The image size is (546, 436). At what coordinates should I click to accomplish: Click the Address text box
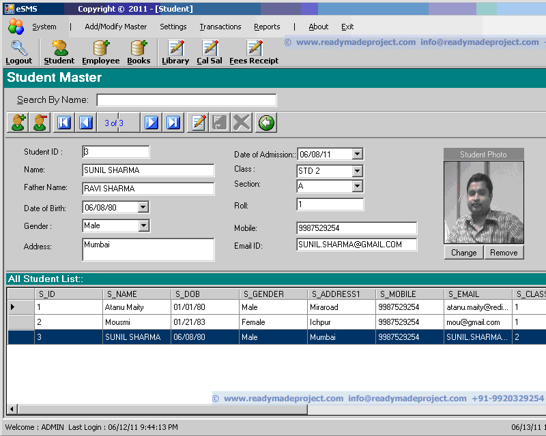(x=148, y=249)
